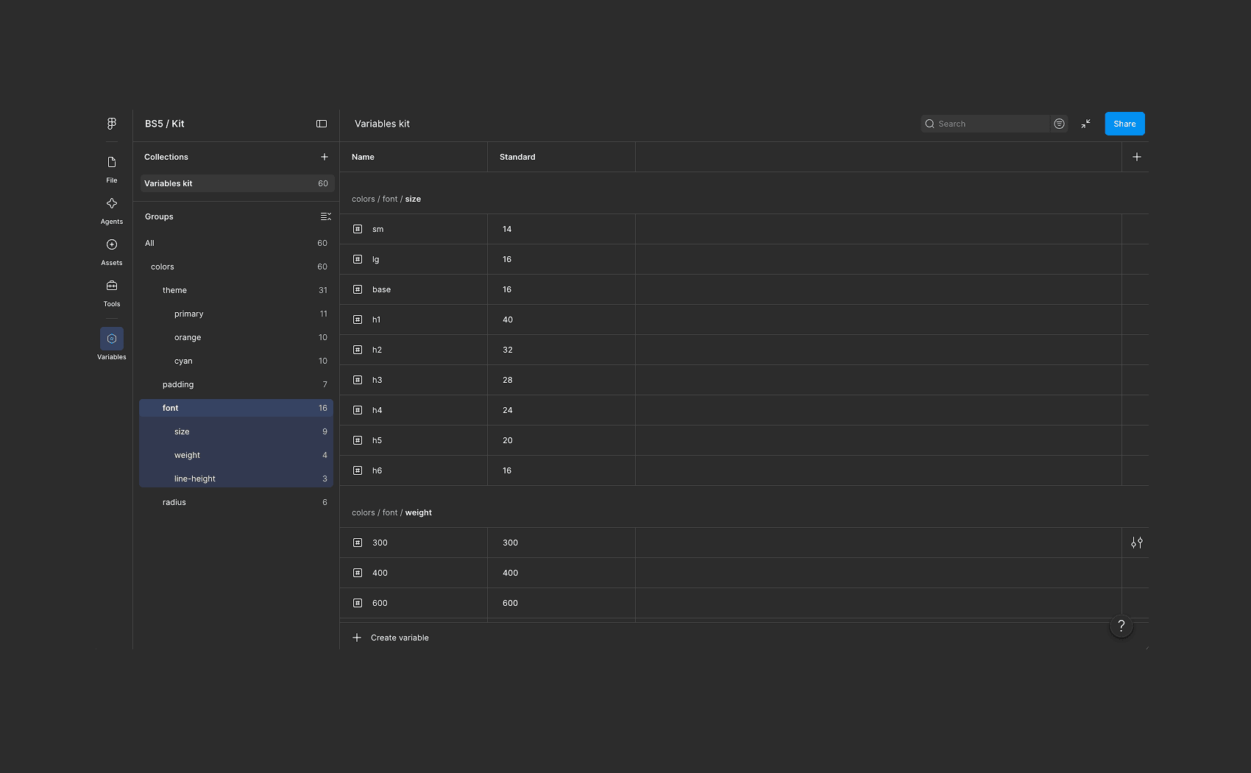This screenshot has height=773, width=1251.
Task: Add a new mode column with plus
Action: coord(1137,157)
